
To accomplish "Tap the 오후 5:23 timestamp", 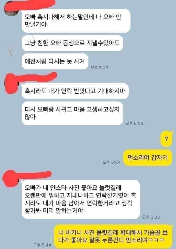I will pyautogui.click(x=134, y=123).
